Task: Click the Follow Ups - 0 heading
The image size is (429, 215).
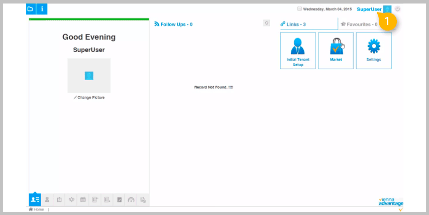Action: point(176,24)
